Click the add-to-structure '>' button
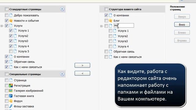Screen dimensions: 196x110 82,65
